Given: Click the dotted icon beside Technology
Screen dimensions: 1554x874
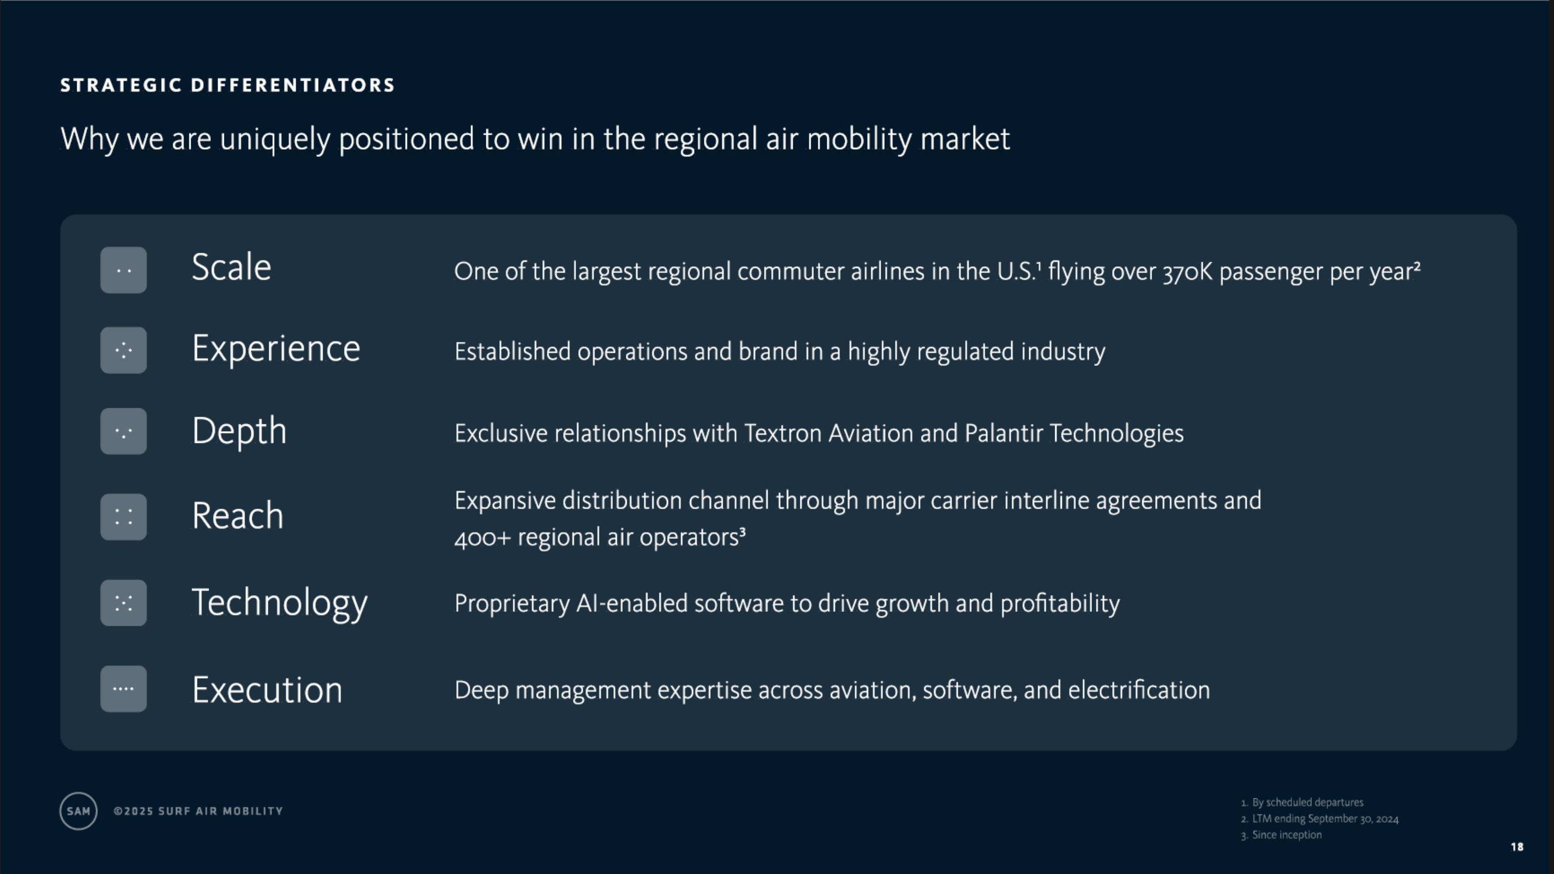Looking at the screenshot, I should coord(123,603).
